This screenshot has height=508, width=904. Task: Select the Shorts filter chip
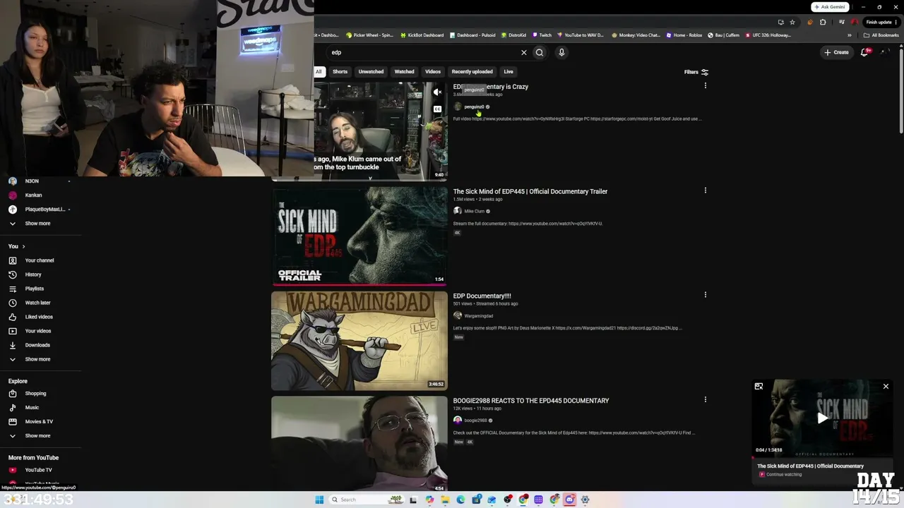coord(340,72)
